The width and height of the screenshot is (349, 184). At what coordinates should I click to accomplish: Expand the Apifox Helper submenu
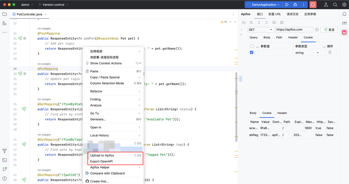pos(113,167)
